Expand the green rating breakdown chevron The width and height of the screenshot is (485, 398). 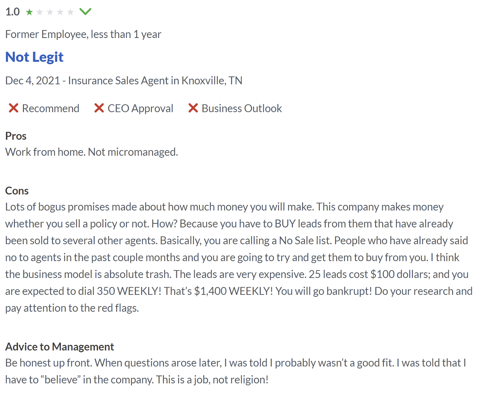pyautogui.click(x=85, y=12)
